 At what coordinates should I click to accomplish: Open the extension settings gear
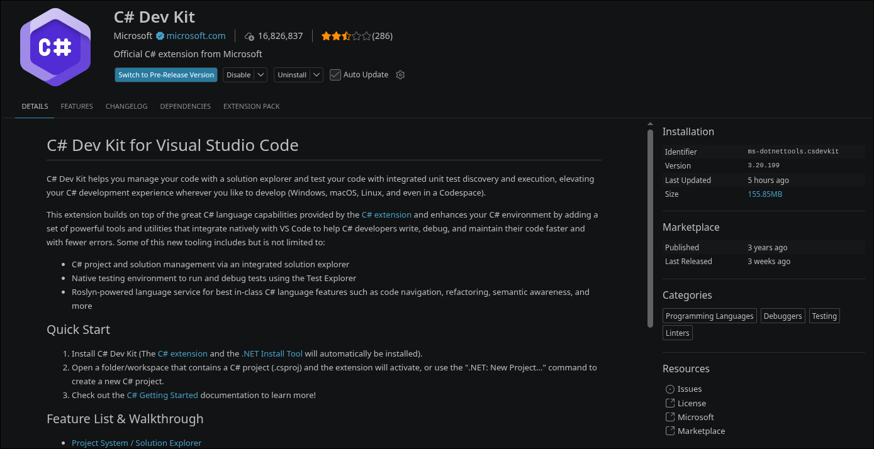point(400,75)
